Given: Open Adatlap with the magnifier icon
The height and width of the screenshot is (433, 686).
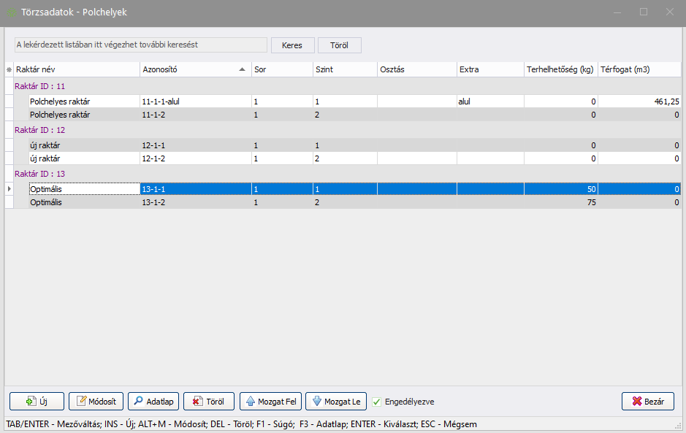Looking at the screenshot, I should click(x=138, y=402).
